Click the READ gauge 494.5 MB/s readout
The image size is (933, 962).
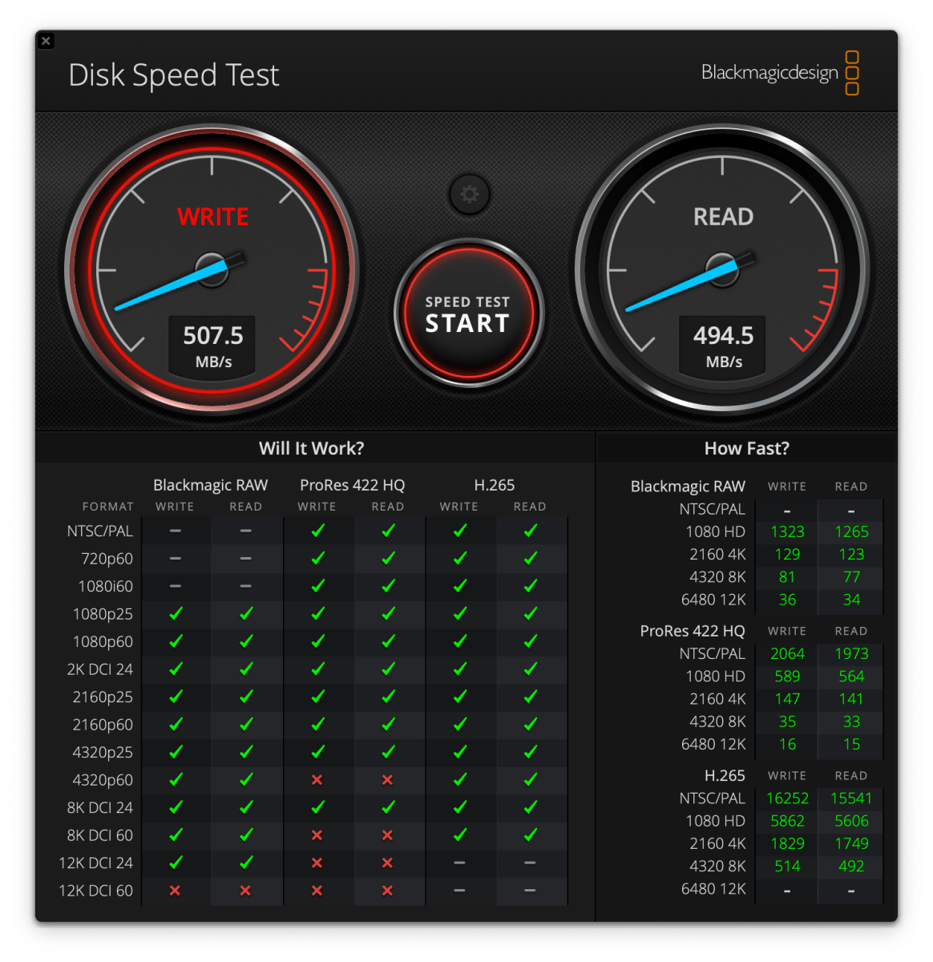[x=723, y=346]
